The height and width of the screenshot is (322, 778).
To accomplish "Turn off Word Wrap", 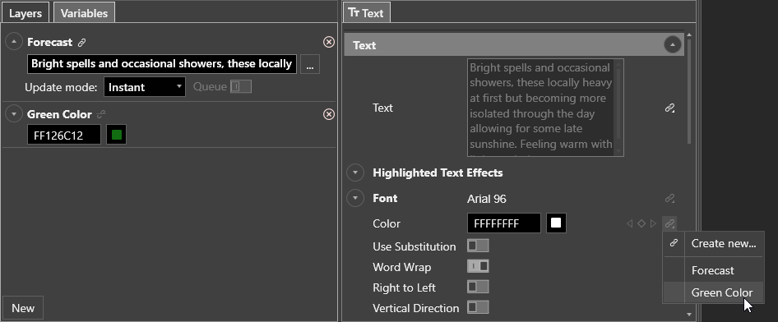I will 478,266.
